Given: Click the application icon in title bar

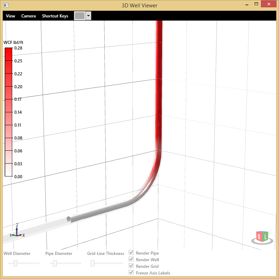Looking at the screenshot, I should (6, 5).
